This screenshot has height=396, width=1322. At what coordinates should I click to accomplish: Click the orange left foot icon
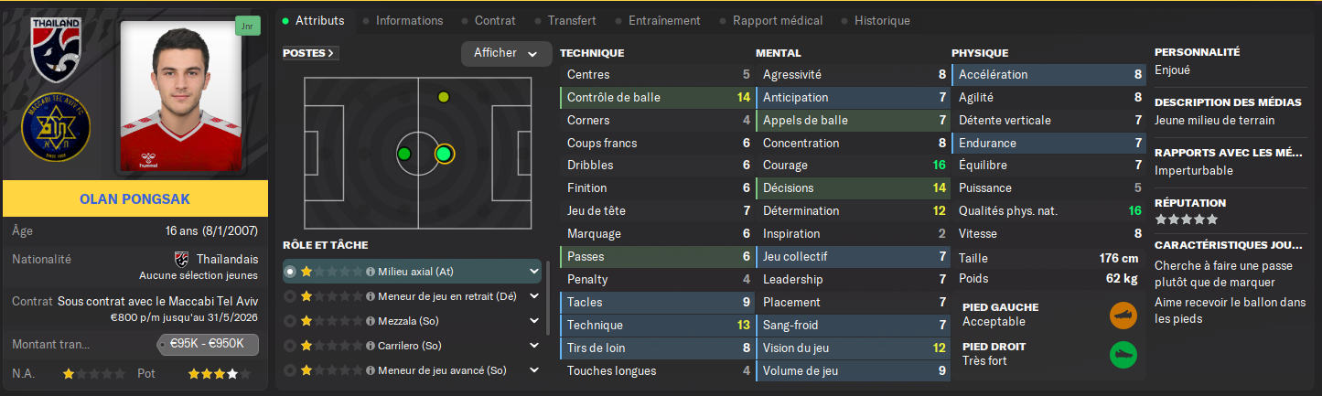pyautogui.click(x=1123, y=316)
